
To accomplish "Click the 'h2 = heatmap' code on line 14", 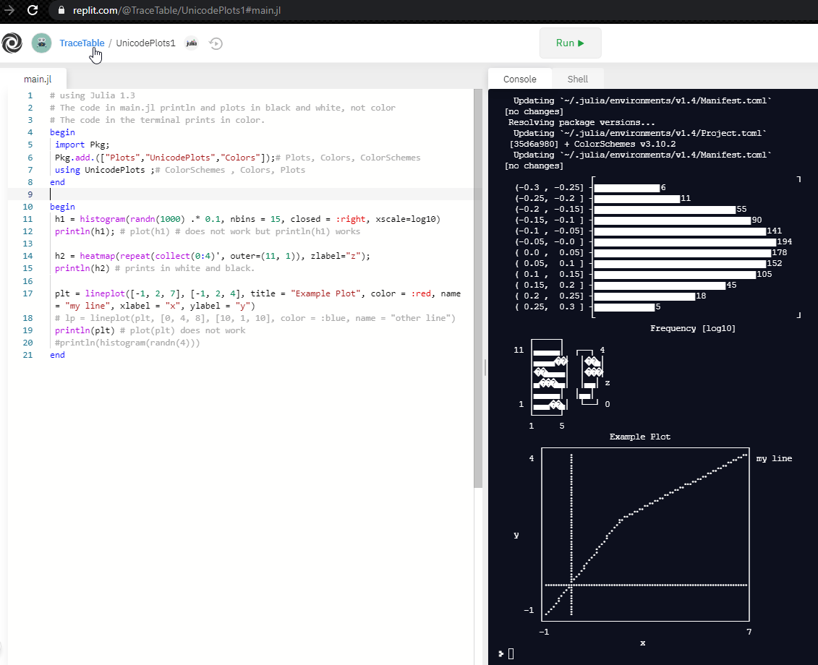I will point(85,256).
